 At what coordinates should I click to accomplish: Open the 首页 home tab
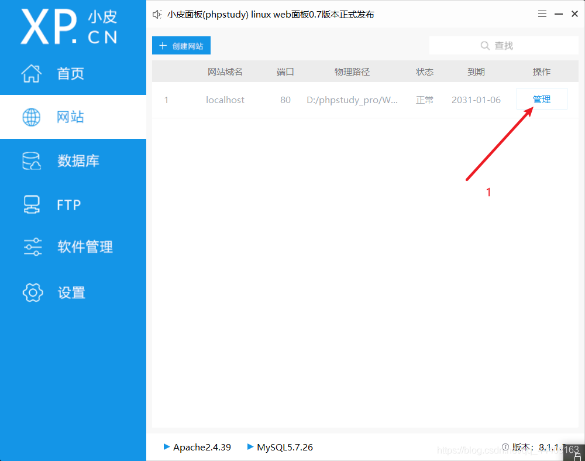coord(73,73)
